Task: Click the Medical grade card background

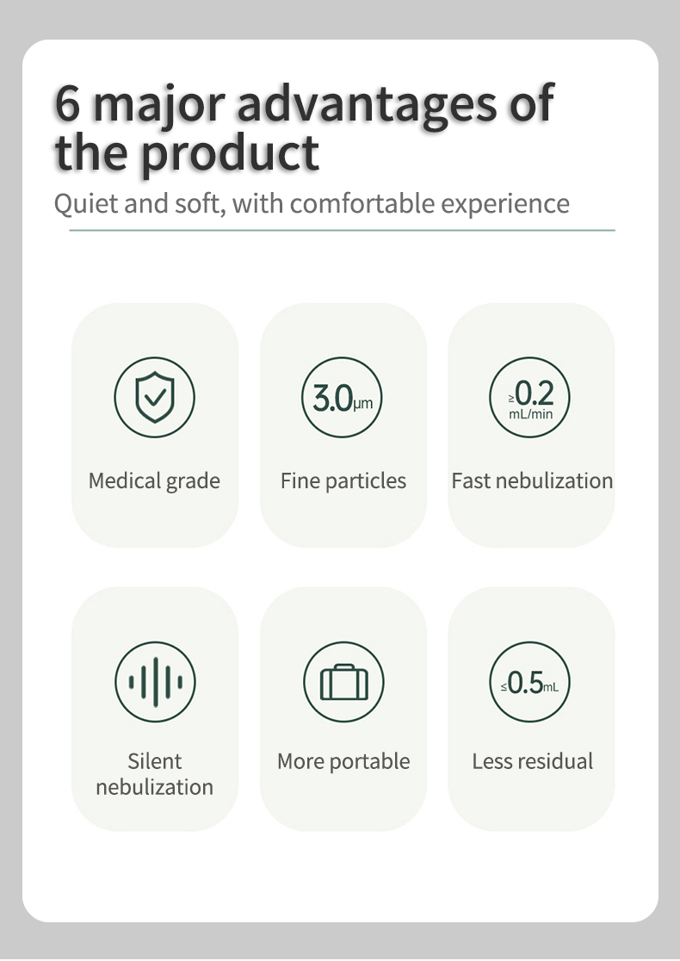Action: coord(155,425)
